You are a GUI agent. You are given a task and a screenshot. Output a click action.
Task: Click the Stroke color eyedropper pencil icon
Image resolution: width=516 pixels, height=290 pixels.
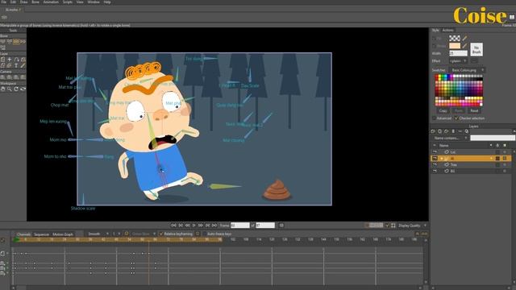pos(464,46)
